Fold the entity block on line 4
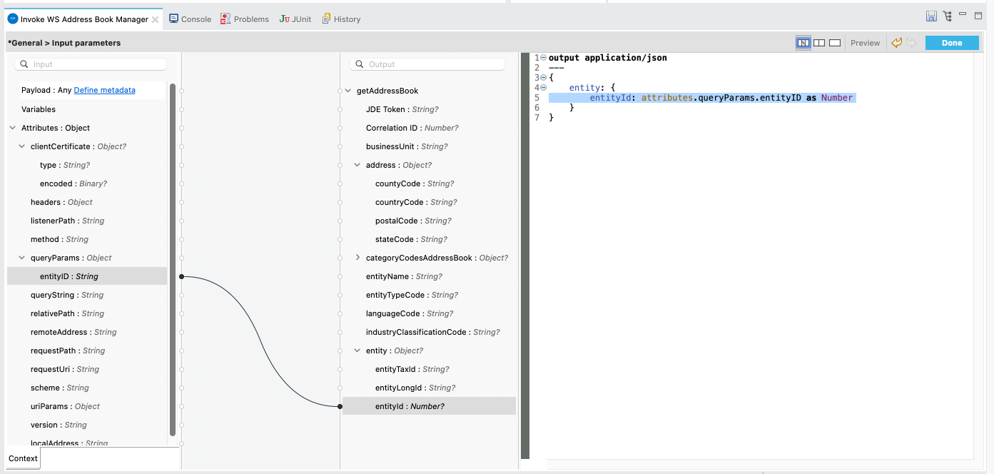Image resolution: width=994 pixels, height=474 pixels. click(544, 88)
